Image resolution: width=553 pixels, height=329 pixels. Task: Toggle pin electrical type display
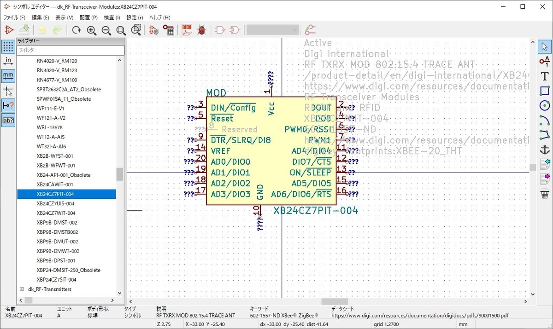coord(8,105)
